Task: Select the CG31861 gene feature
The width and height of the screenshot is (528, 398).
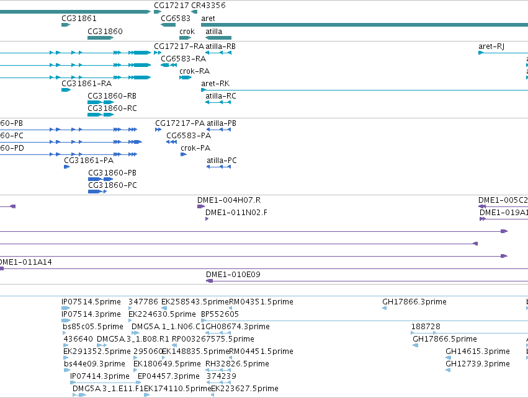Action: (66, 25)
